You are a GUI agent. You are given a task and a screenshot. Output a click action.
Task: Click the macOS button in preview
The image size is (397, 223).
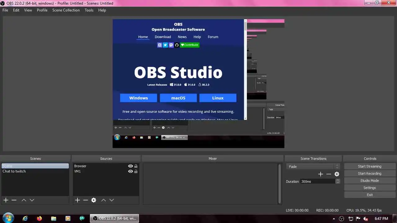[178, 98]
